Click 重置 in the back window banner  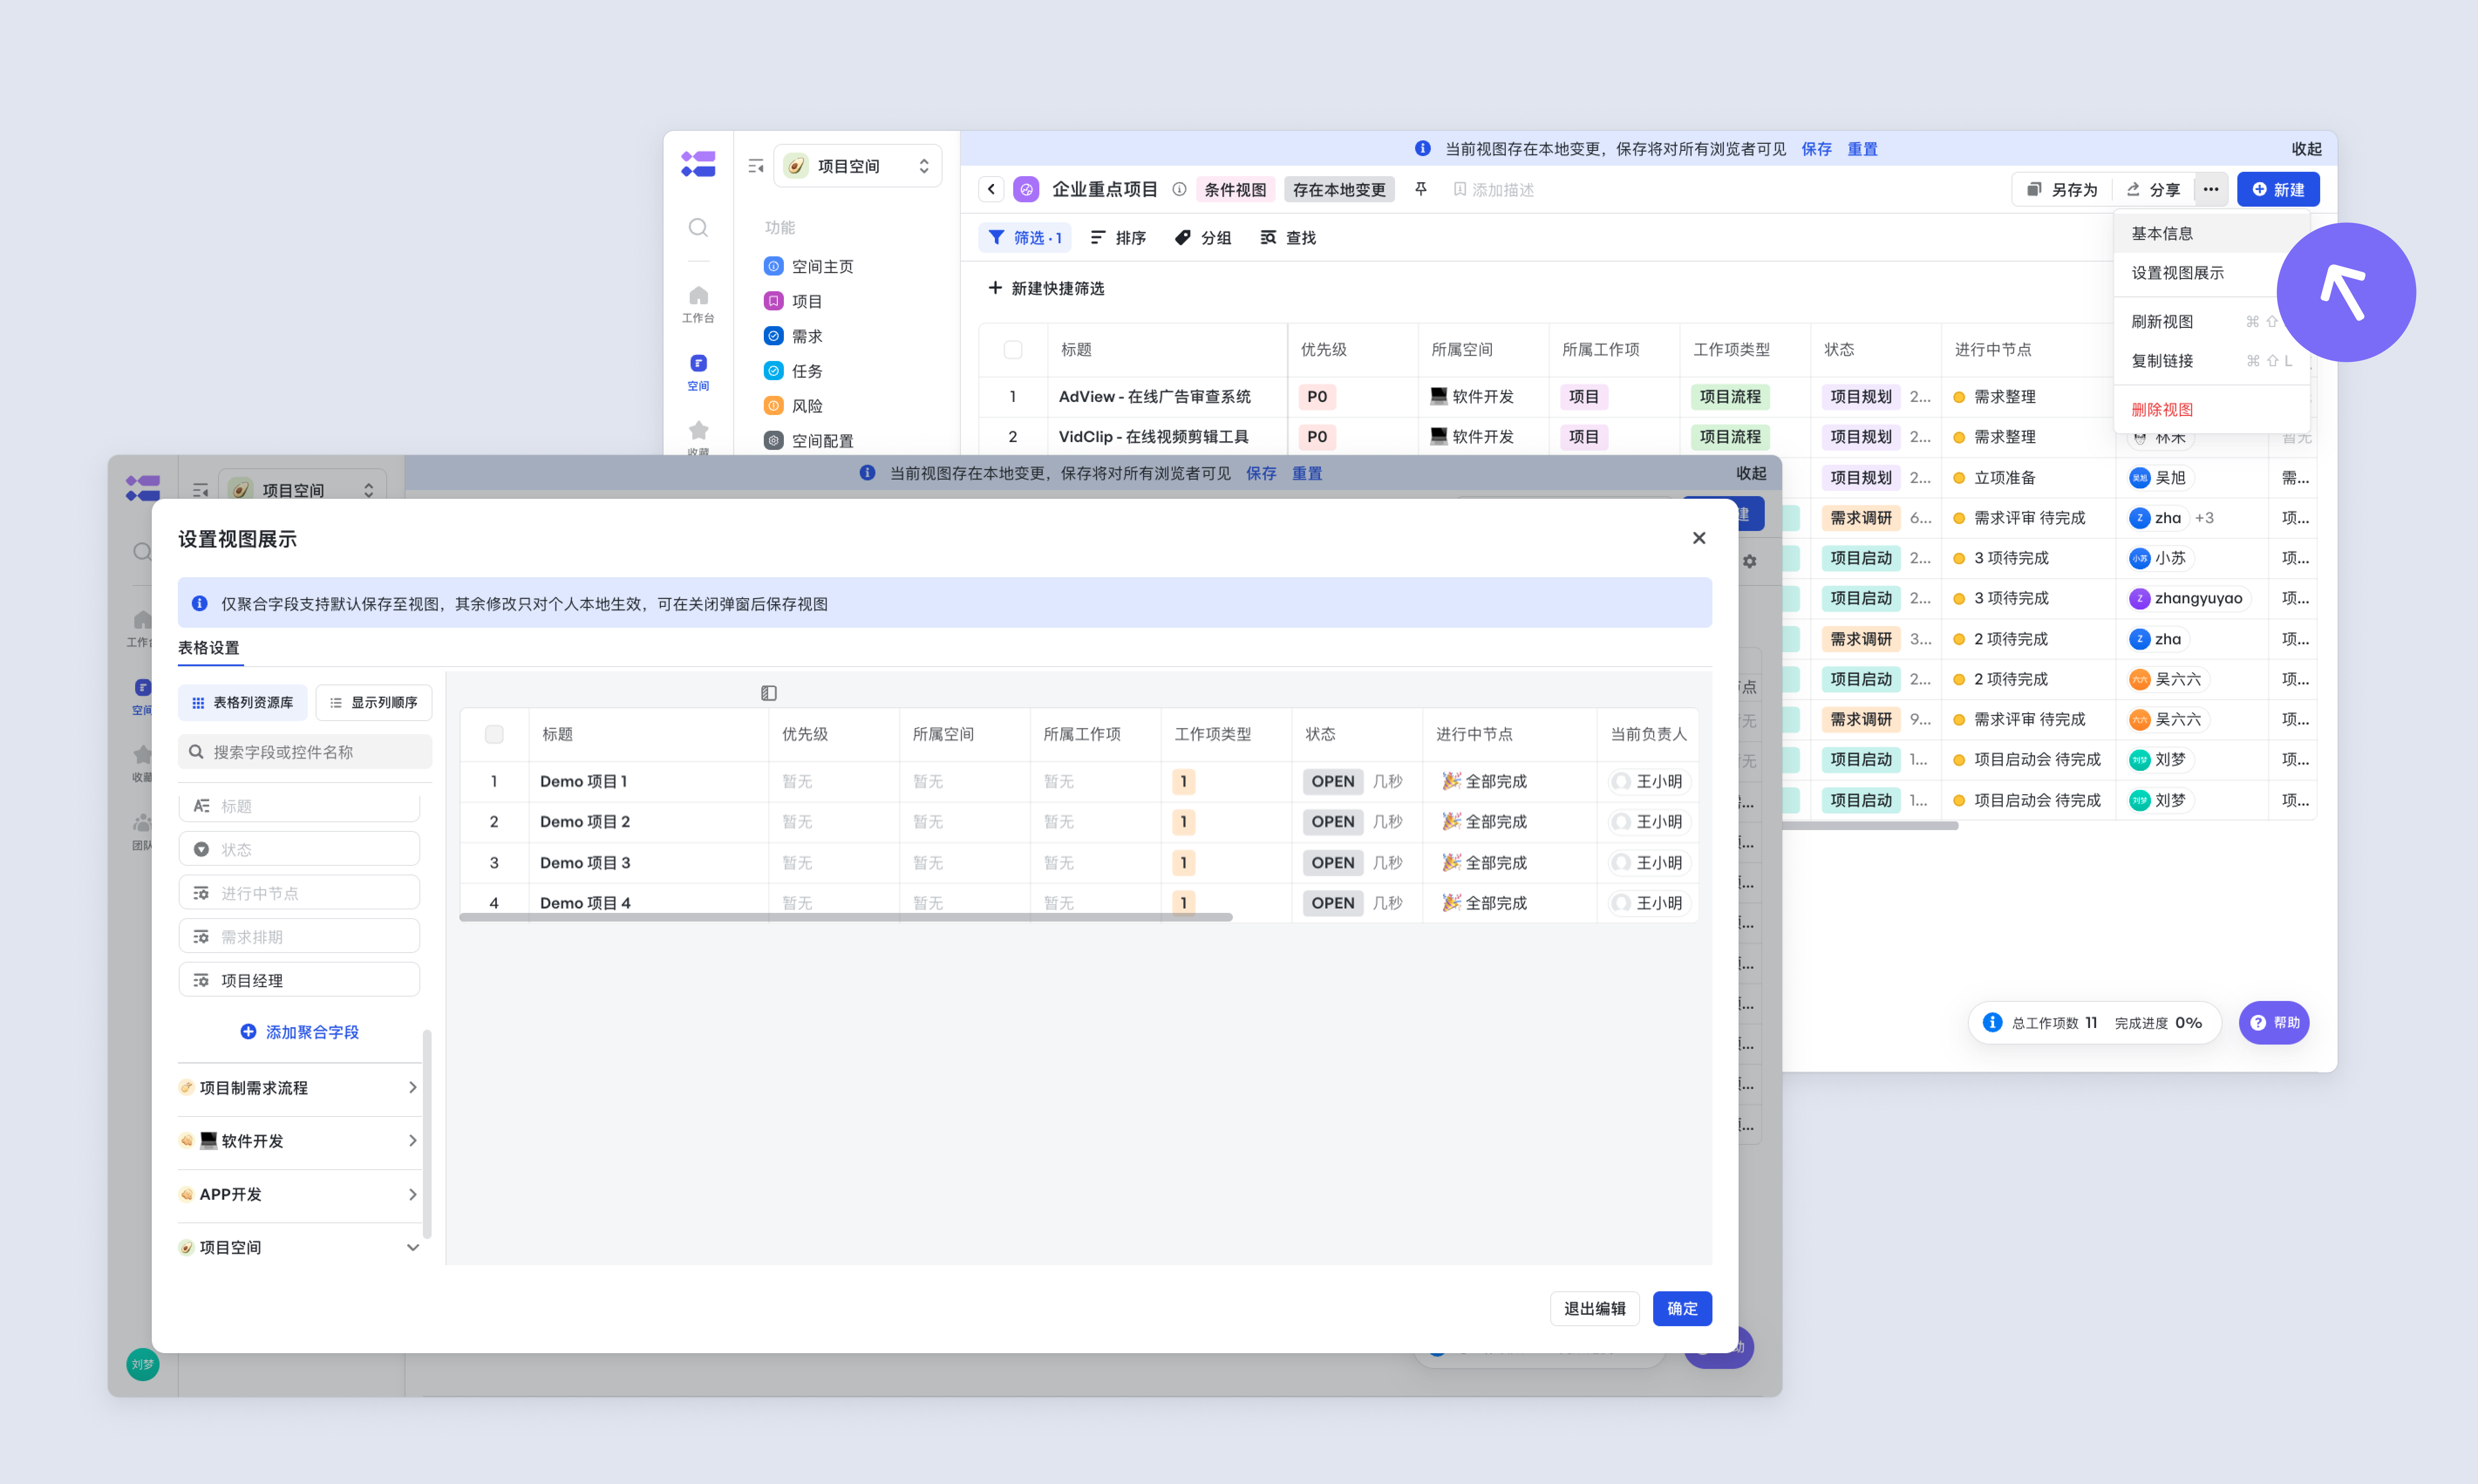click(x=1862, y=149)
